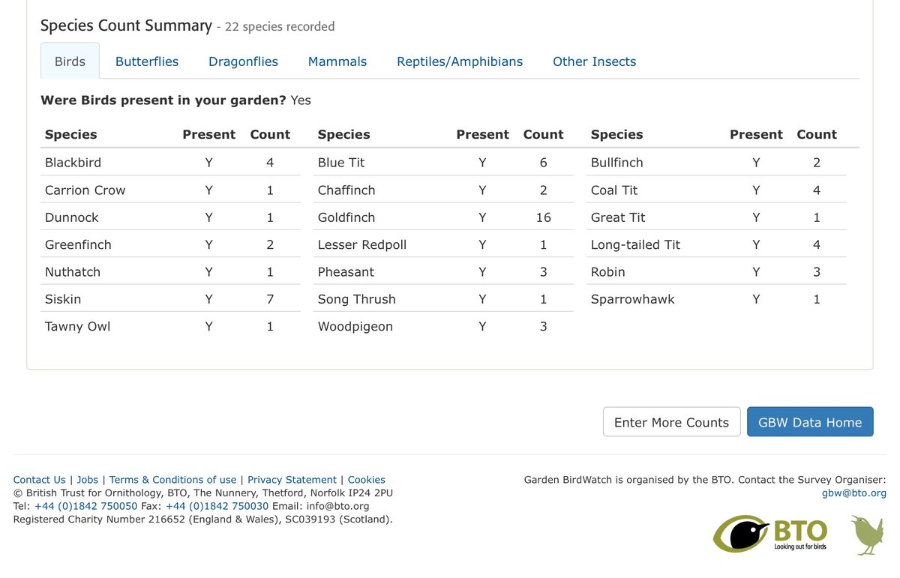
Task: Select the Chaffinch species name
Action: 346,190
